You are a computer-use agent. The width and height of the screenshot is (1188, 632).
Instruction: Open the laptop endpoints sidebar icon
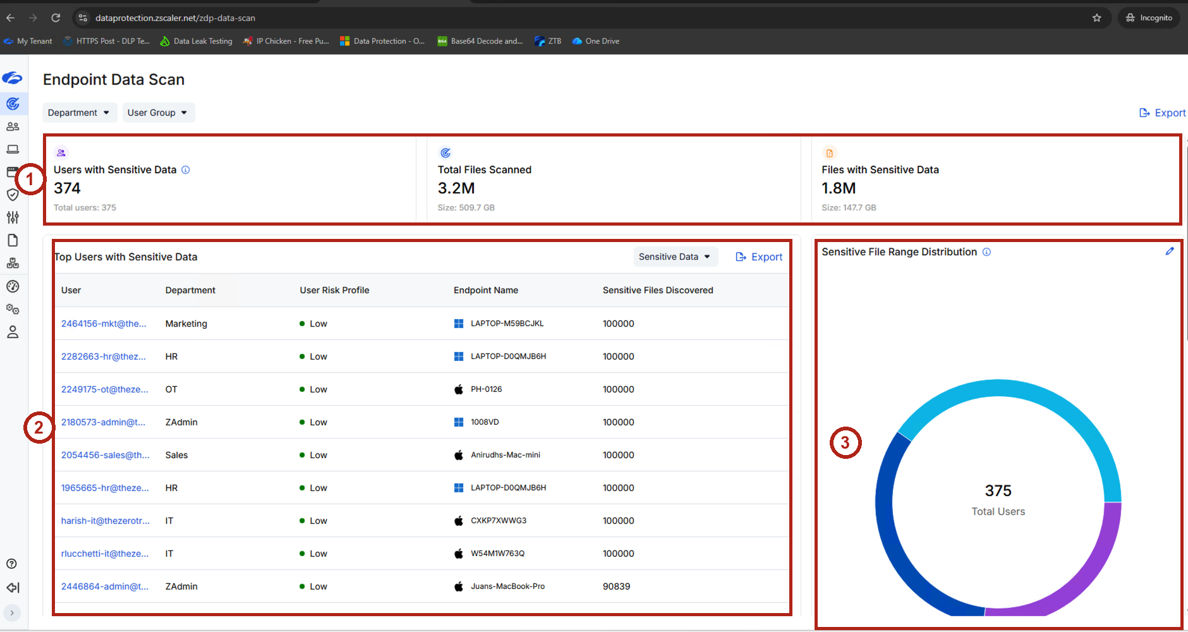13,149
